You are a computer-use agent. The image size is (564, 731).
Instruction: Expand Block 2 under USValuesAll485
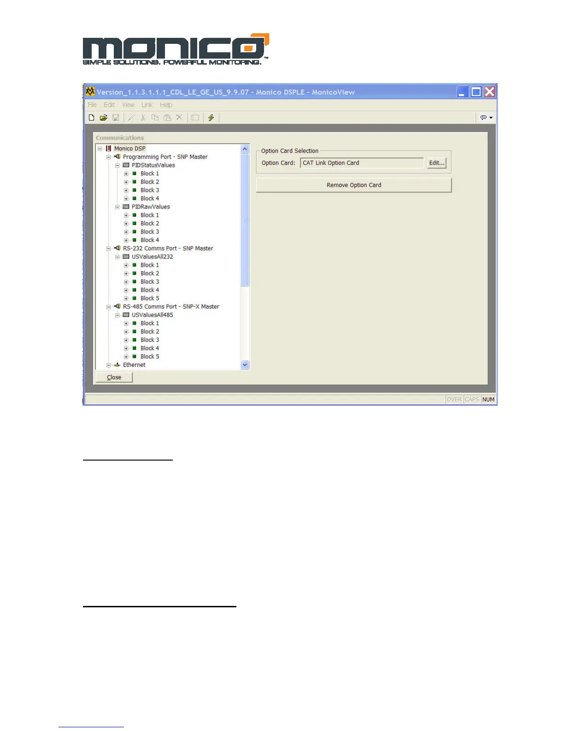click(x=126, y=331)
